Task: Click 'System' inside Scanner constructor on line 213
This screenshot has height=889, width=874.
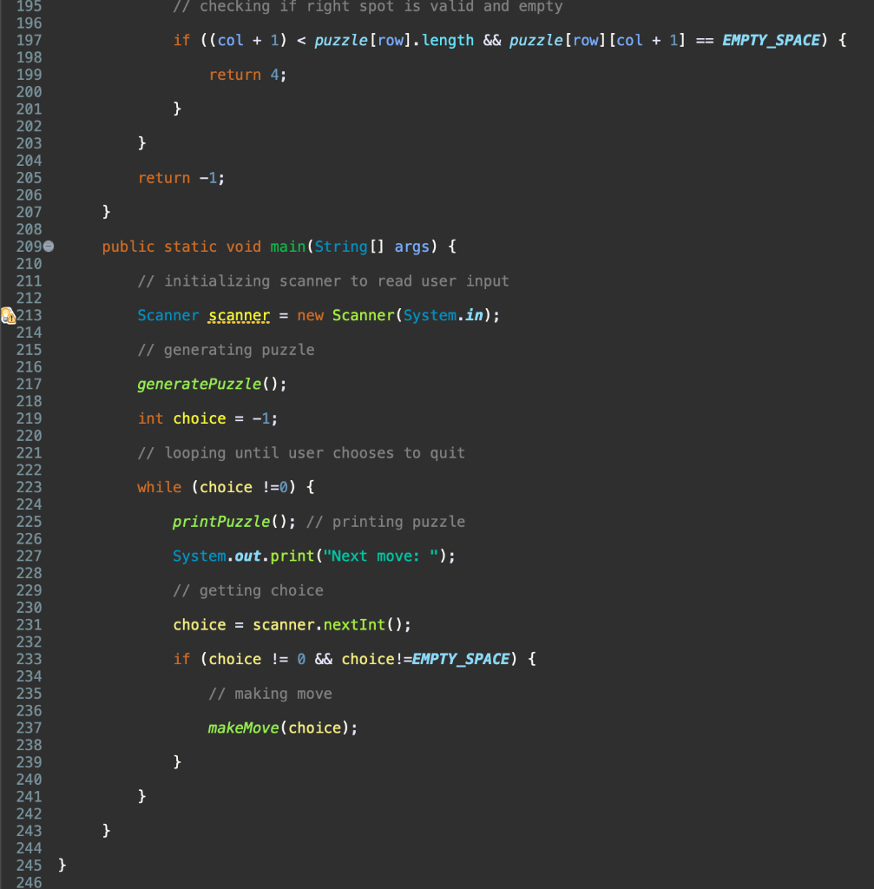Action: (x=430, y=315)
